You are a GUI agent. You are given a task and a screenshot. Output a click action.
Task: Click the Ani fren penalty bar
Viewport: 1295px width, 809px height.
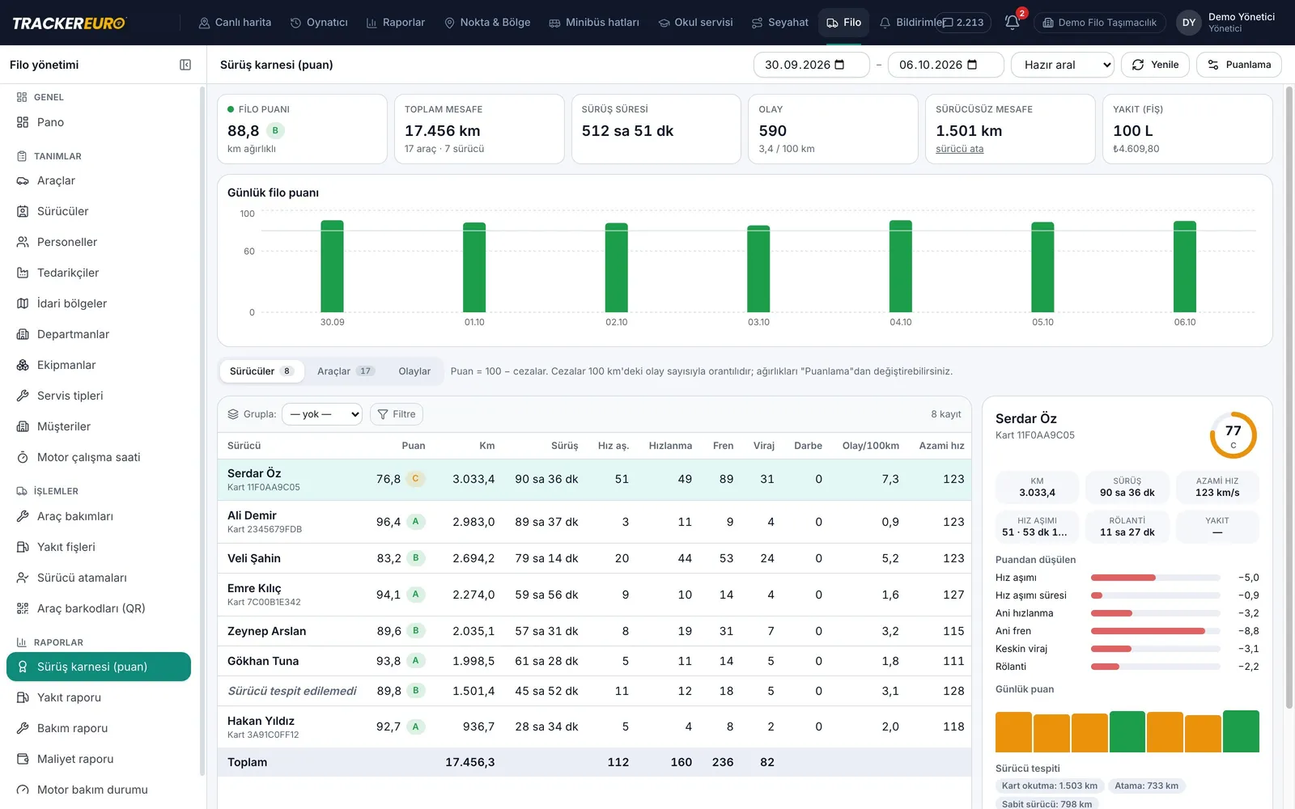pos(1156,631)
